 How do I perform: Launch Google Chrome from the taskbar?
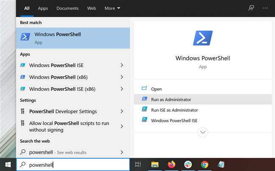[205, 164]
